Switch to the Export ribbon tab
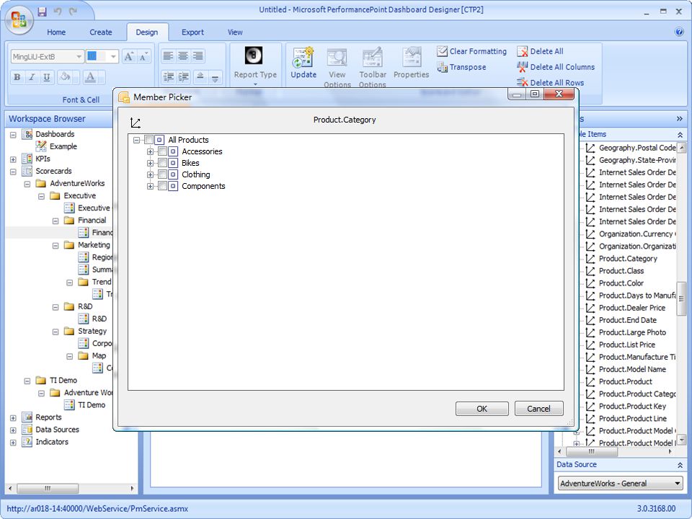Screen dimensions: 692x519 point(192,32)
